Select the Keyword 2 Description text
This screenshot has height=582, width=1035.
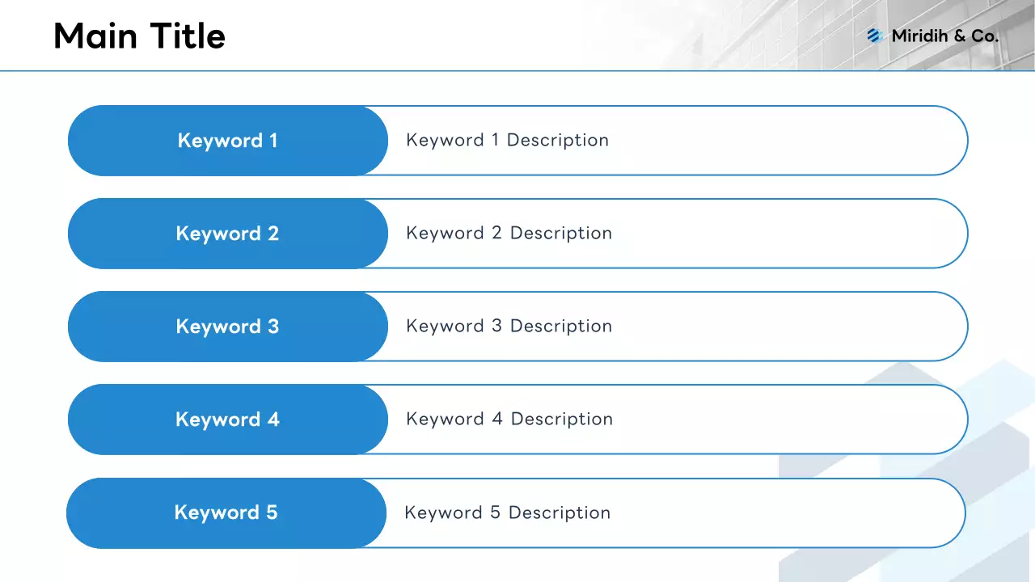(x=509, y=233)
